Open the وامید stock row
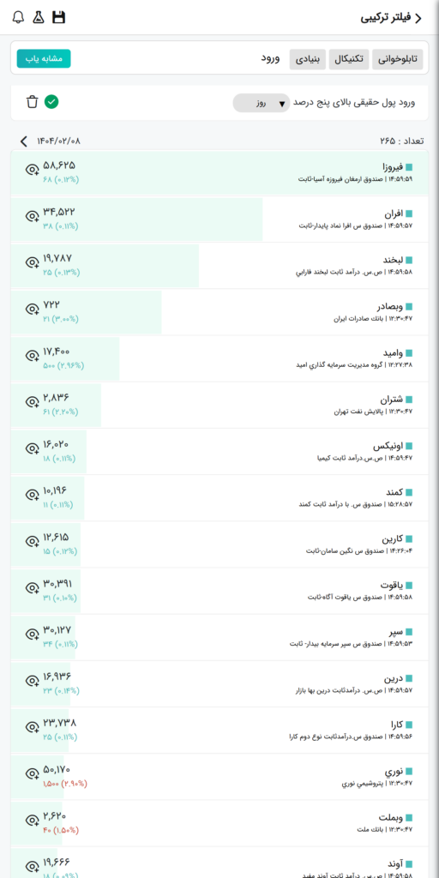Viewport: 439px width, 878px height. [219, 359]
